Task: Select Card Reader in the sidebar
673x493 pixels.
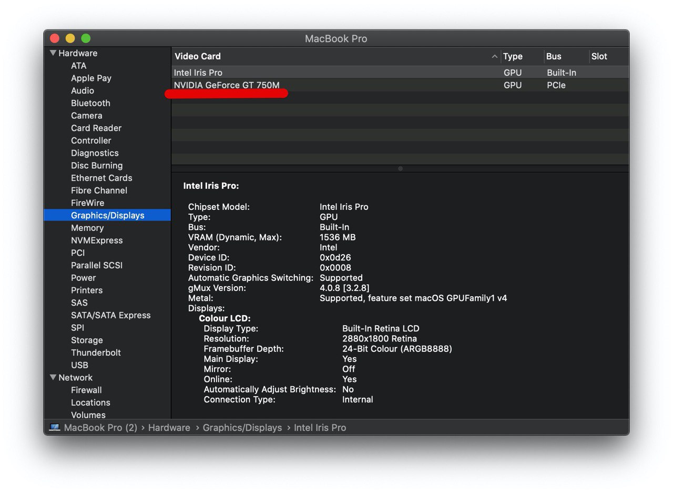Action: point(96,128)
